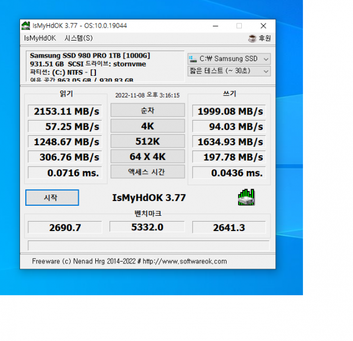
Task: Click the 액세스 시간 access time button
Action: tap(148, 172)
